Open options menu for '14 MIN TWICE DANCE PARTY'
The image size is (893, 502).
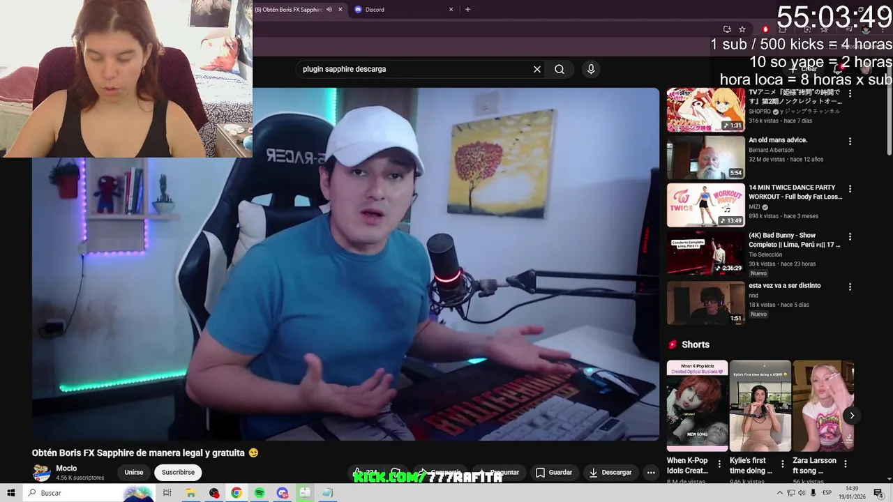[850, 189]
